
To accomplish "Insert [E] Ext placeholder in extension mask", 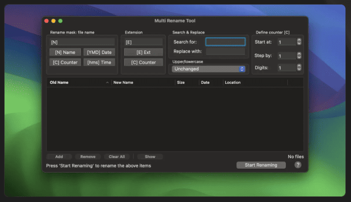I will [x=143, y=52].
